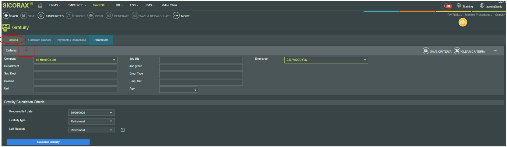Expand the ESS menu
507x147 pixels.
click(134, 5)
